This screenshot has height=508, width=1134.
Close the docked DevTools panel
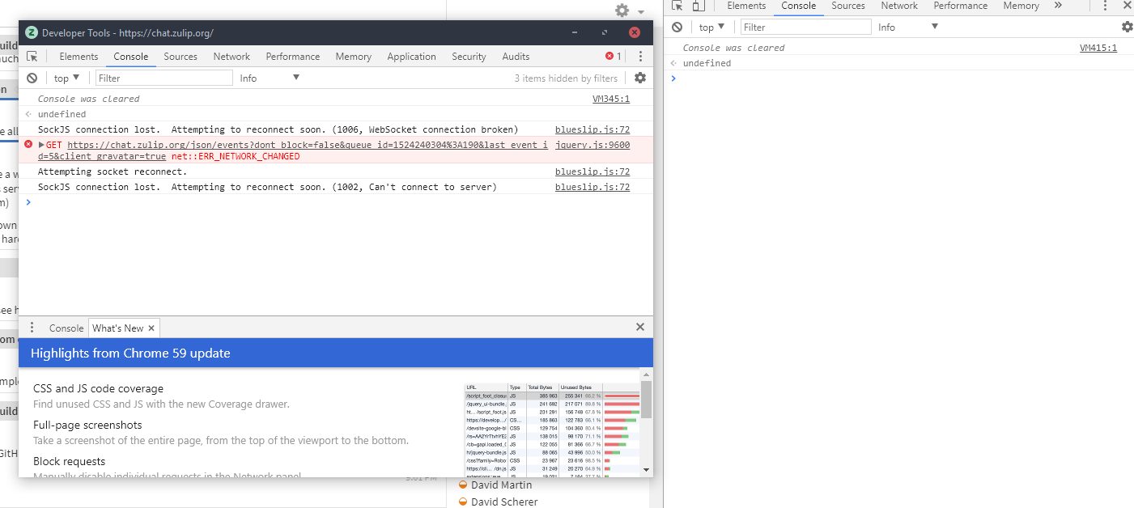[1127, 5]
